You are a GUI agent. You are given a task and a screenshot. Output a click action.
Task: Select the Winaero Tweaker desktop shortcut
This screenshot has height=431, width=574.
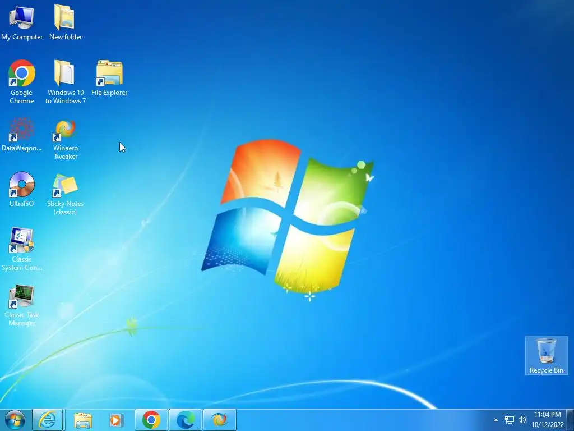(65, 139)
